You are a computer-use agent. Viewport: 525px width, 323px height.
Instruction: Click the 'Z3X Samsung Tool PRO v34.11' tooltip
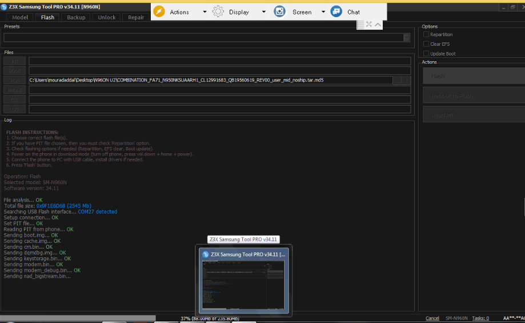(243, 239)
